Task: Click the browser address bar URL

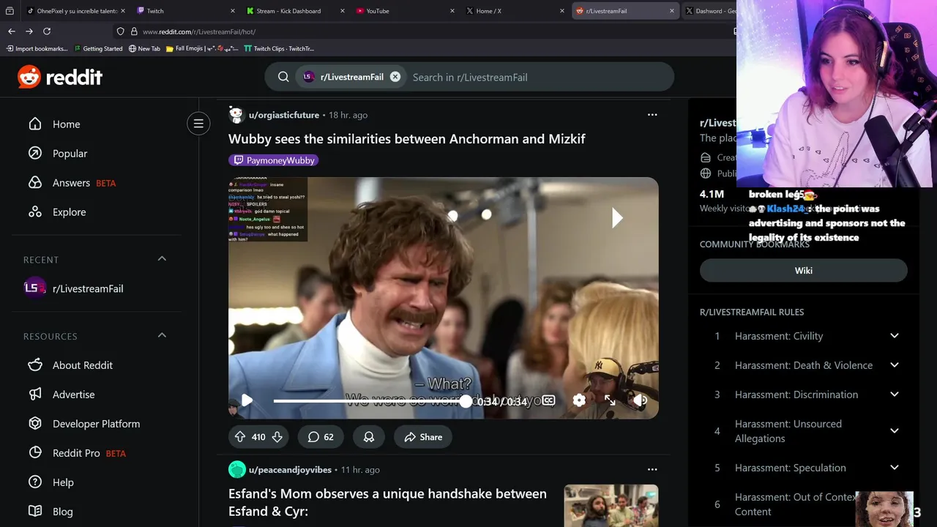Action: pos(199,31)
